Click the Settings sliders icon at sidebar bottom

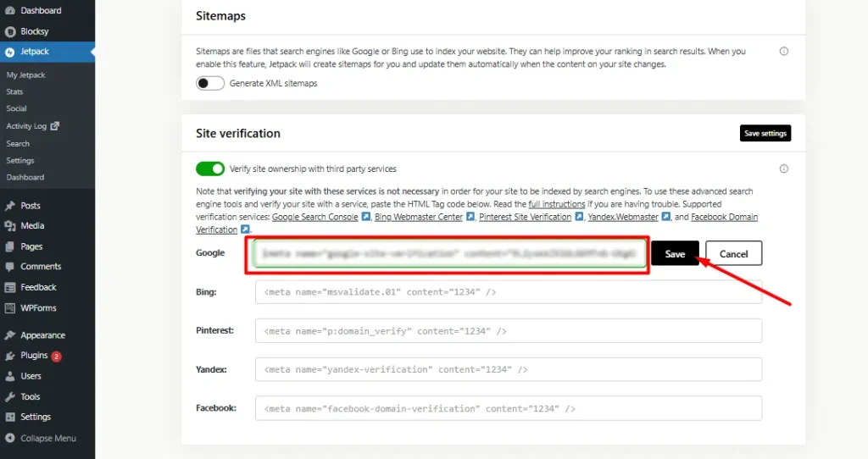point(10,417)
